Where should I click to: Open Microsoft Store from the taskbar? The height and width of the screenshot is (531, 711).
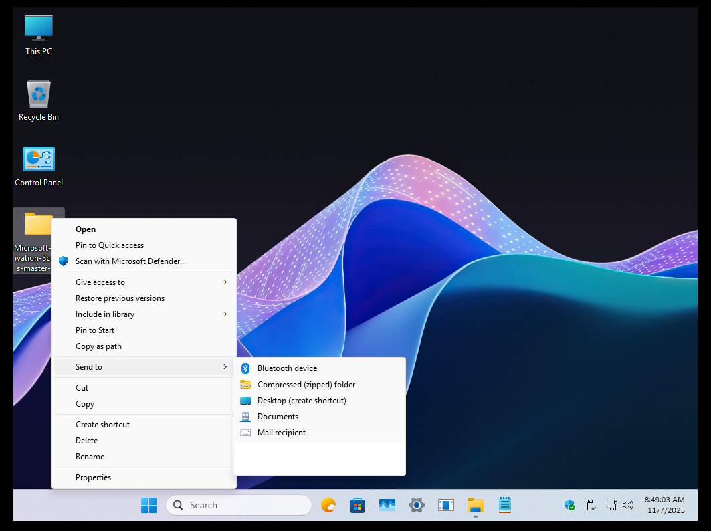pyautogui.click(x=357, y=505)
